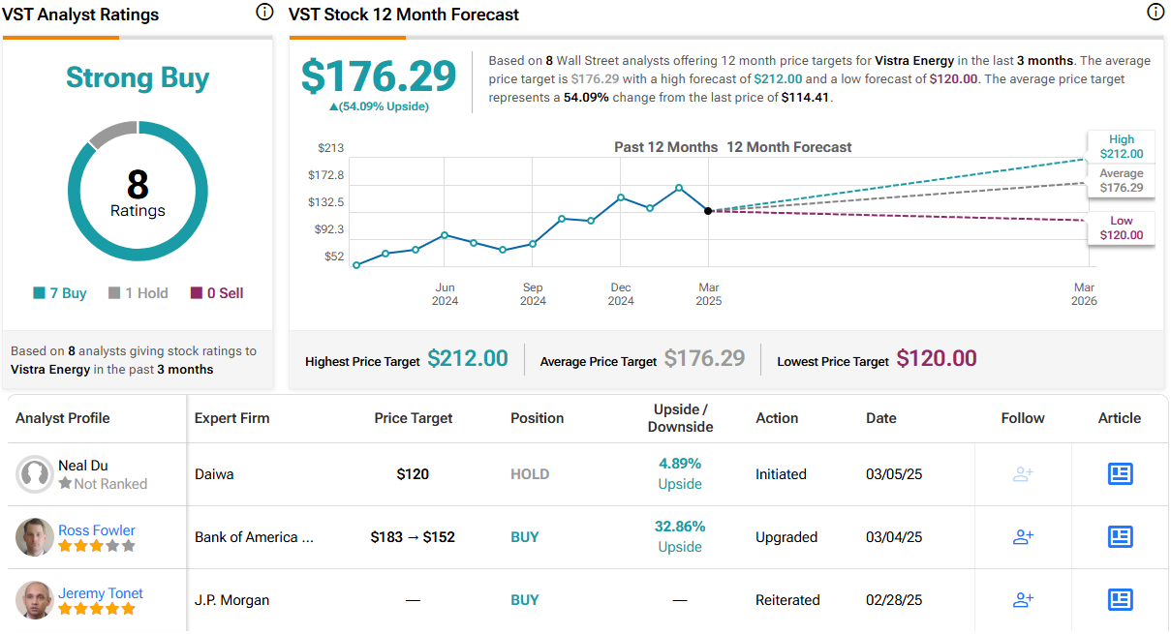Sort by Price Target column header
The height and width of the screenshot is (634, 1171).
point(414,418)
